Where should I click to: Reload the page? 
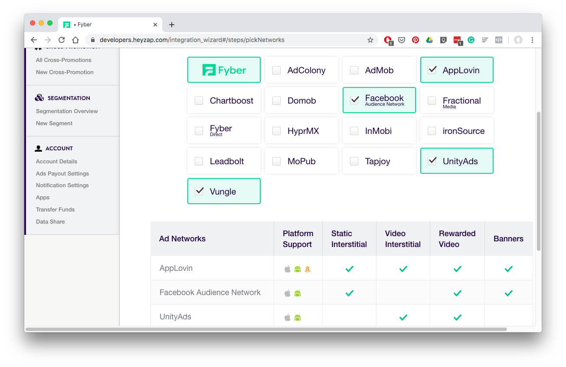coord(62,40)
